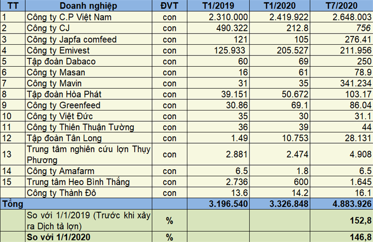Click the Trung tâm Heo Bình Thắng cell
This screenshot has height=242, width=373.
tap(89, 182)
